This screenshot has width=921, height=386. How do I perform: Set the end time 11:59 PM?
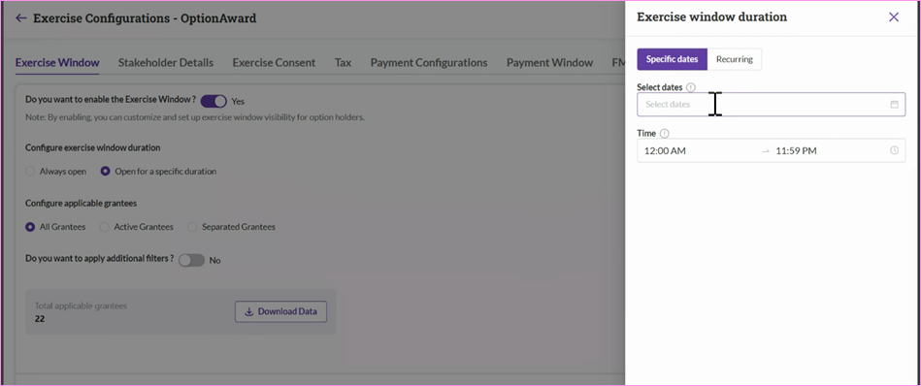coord(796,150)
